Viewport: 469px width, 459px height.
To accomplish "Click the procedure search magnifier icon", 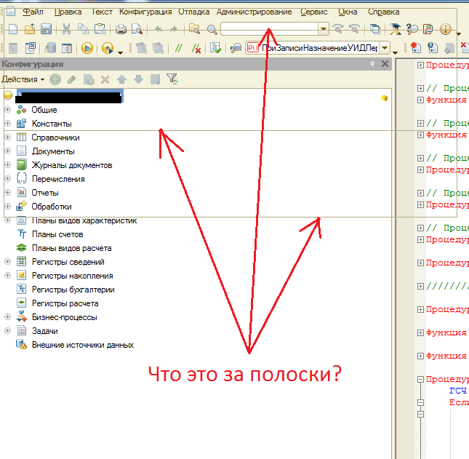I will [236, 48].
